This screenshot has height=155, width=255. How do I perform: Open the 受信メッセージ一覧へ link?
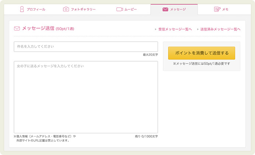(x=175, y=29)
